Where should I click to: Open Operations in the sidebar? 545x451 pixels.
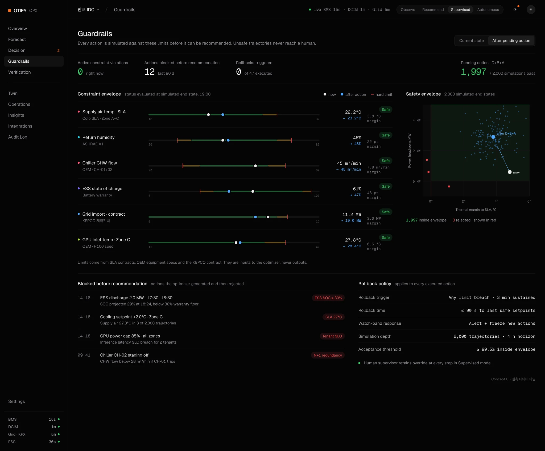pos(34,104)
